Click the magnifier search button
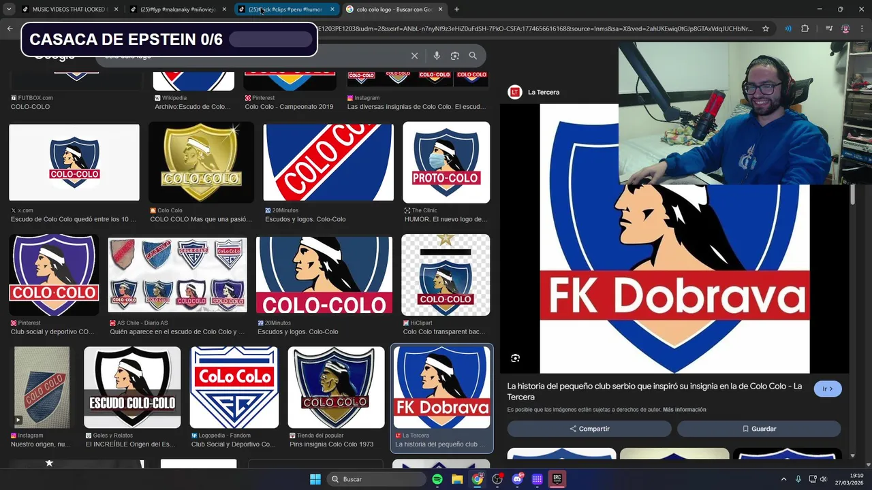This screenshot has height=490, width=872. pyautogui.click(x=473, y=56)
